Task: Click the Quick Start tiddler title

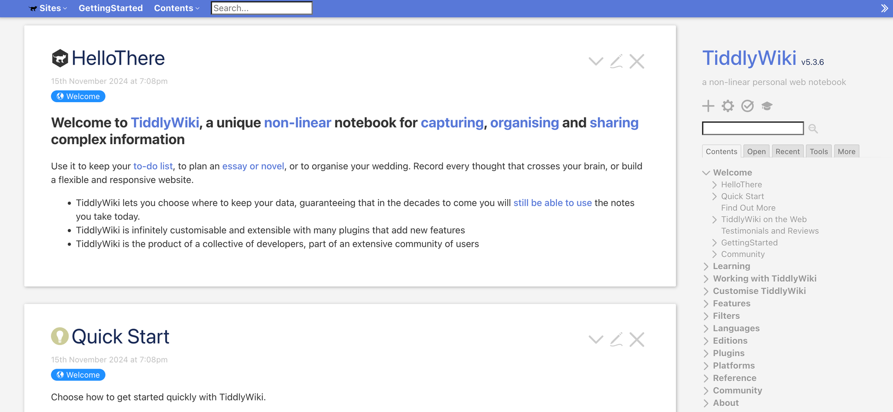Action: pos(121,337)
